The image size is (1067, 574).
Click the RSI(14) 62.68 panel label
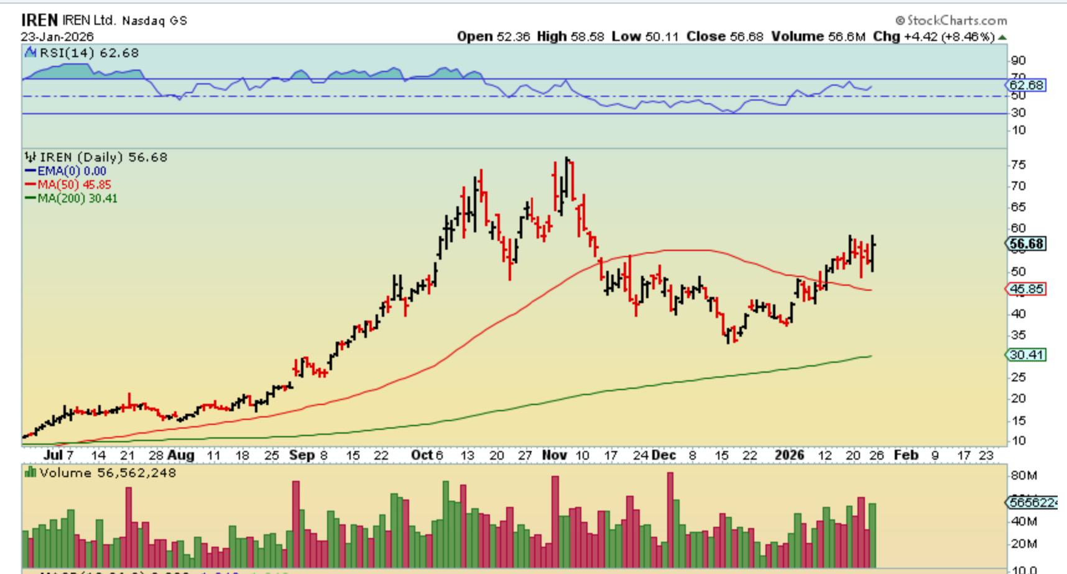[89, 53]
